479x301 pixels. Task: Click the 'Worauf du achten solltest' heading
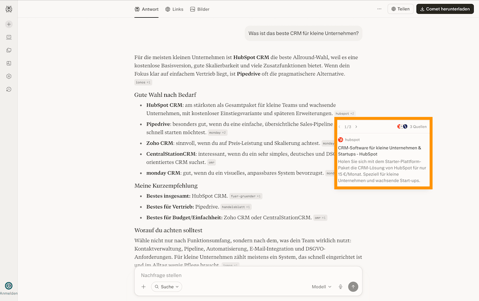point(168,230)
